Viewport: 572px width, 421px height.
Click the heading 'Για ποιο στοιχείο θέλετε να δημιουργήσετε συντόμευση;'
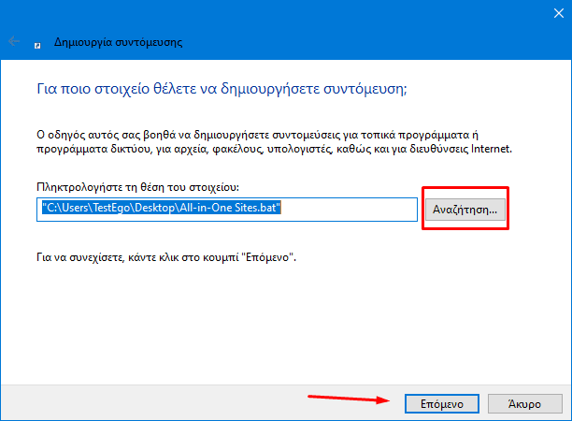click(222, 89)
